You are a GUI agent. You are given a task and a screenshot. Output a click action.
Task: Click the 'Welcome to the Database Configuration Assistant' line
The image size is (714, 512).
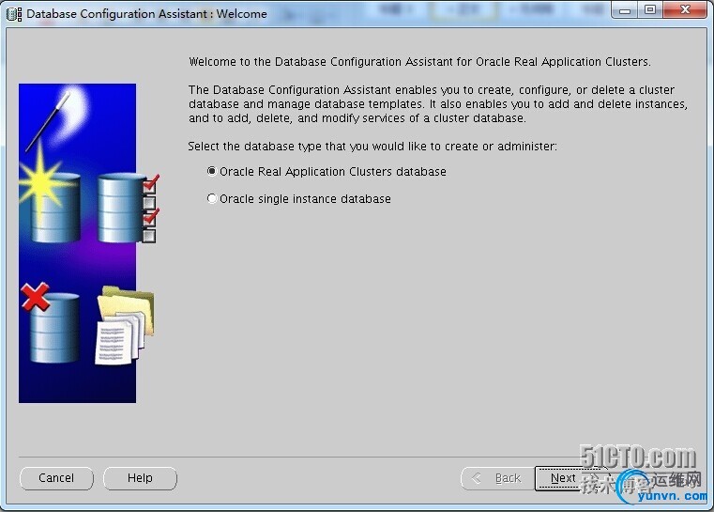click(x=419, y=62)
